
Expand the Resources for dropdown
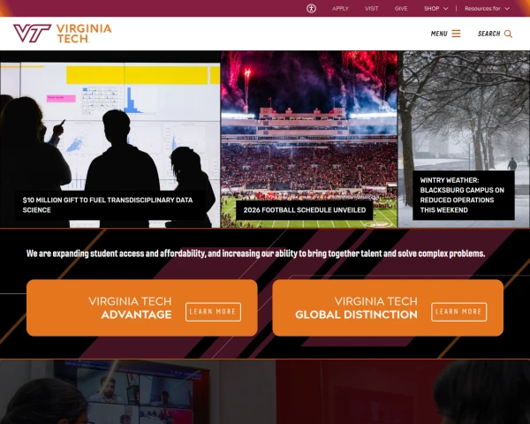[x=487, y=9]
